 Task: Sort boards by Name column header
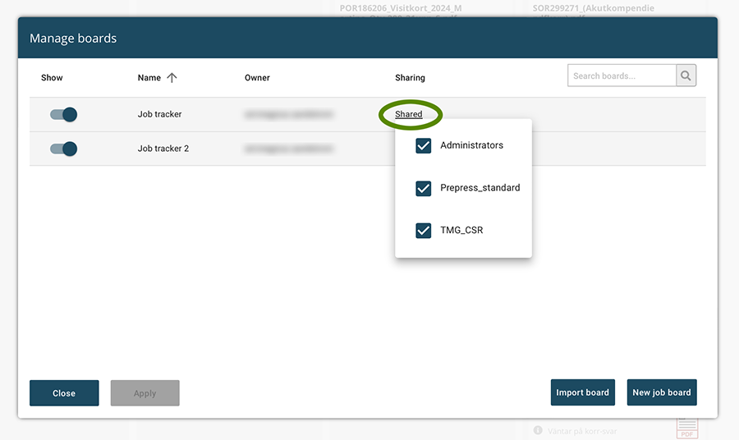click(149, 78)
